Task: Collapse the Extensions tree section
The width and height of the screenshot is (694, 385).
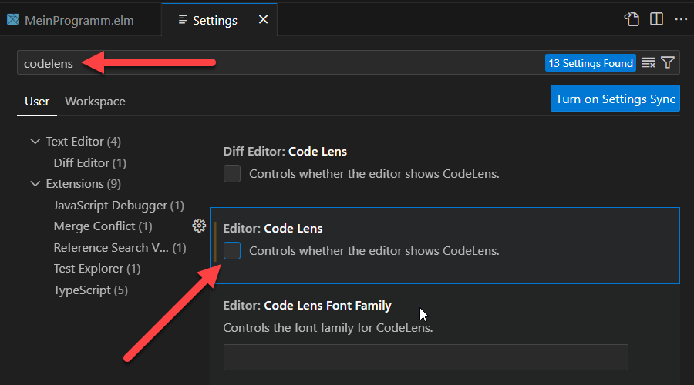Action: (x=35, y=184)
